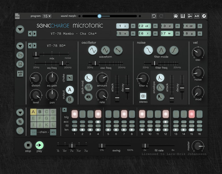Start playback with play button
222x174 pixels.
pyautogui.click(x=39, y=145)
